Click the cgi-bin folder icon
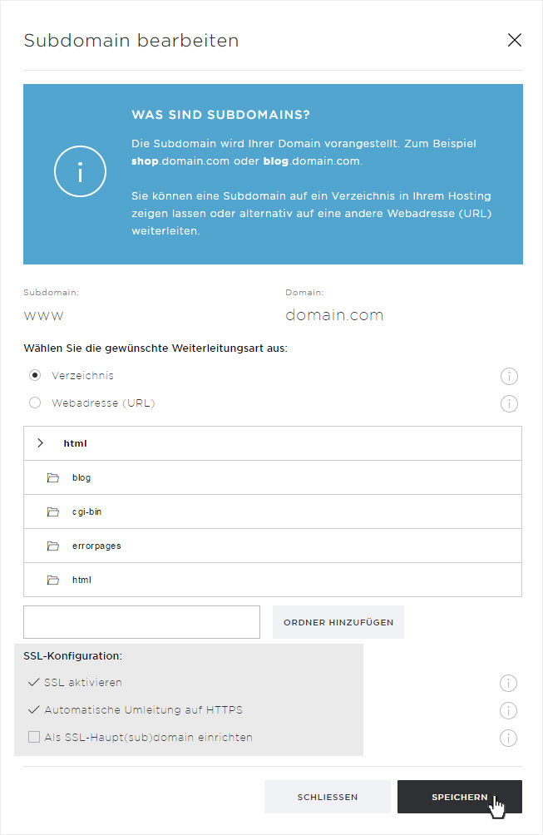 (52, 511)
